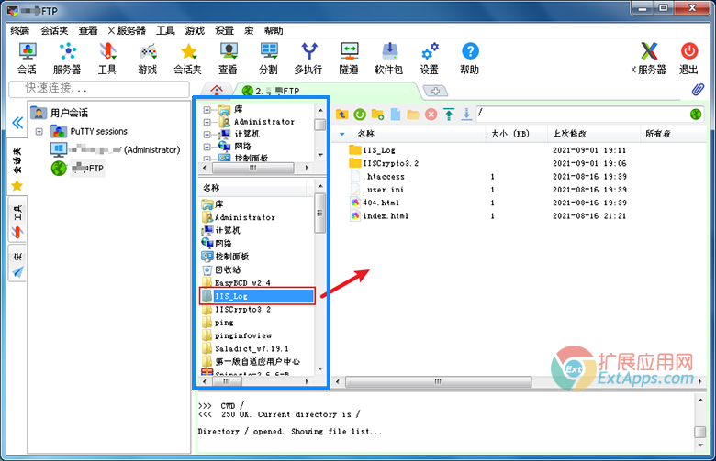
Task: Expand Administrator node in local folder tree
Action: (x=207, y=122)
